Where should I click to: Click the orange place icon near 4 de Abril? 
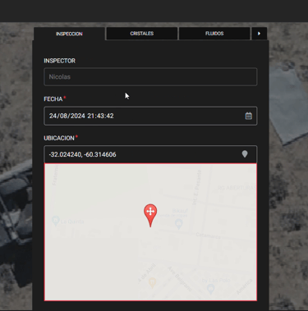click(152, 282)
